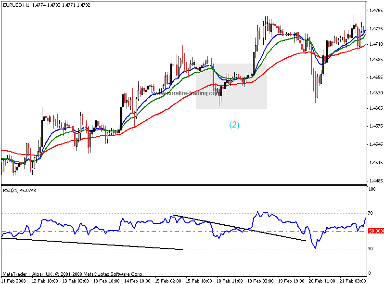Screen dimensions: 384x284
Task: Select the lower RSI trendline ending near 30
Action: (92, 244)
